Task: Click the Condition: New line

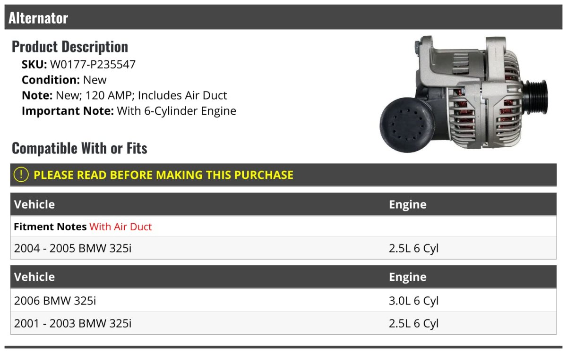Action: coord(64,80)
